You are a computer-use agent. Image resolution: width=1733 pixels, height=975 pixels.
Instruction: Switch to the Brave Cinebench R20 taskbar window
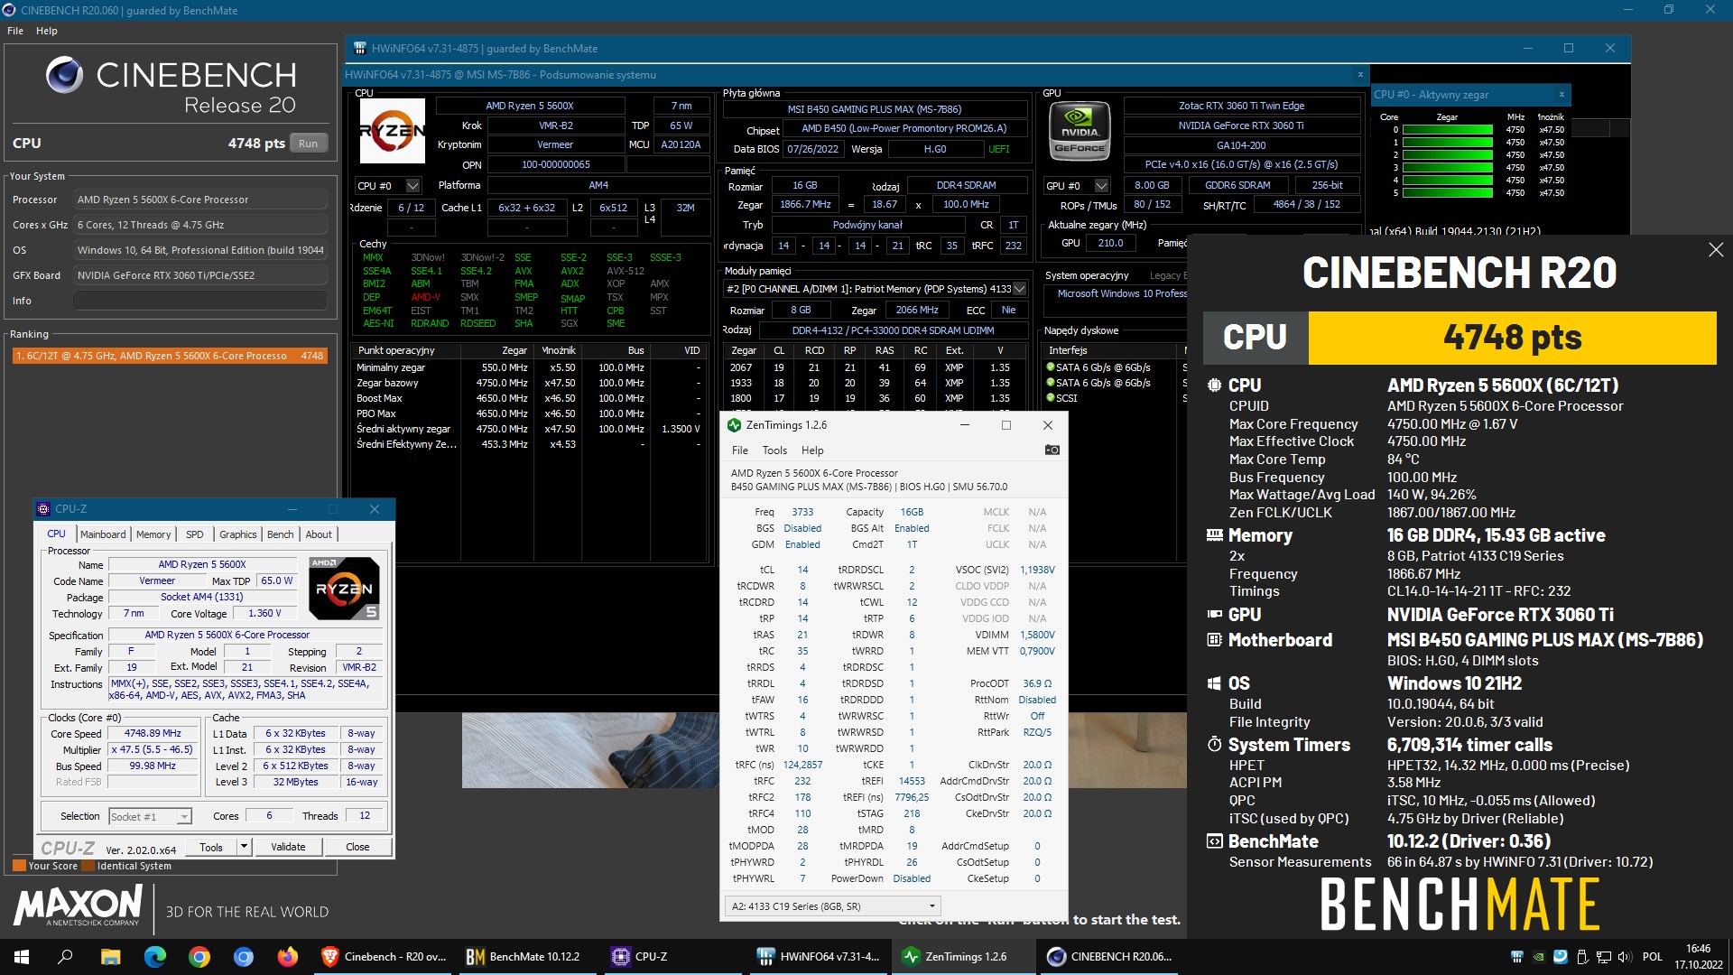pos(385,957)
